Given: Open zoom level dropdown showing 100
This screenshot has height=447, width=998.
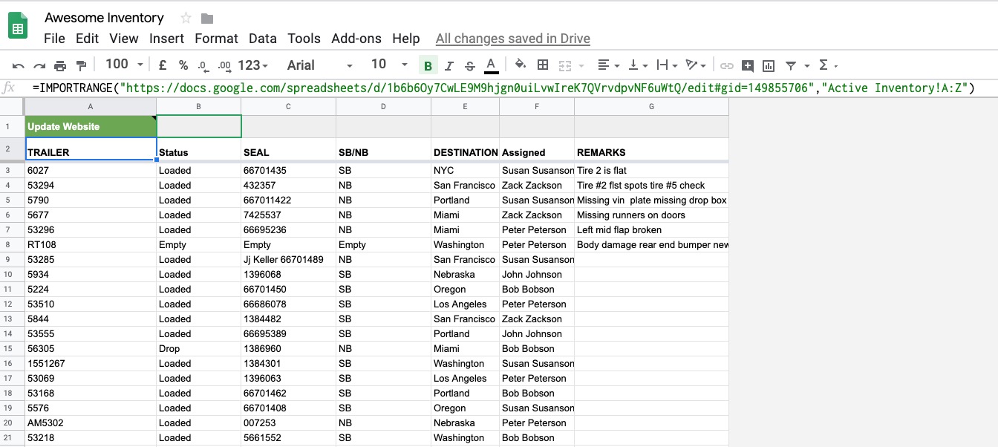Looking at the screenshot, I should pyautogui.click(x=124, y=65).
